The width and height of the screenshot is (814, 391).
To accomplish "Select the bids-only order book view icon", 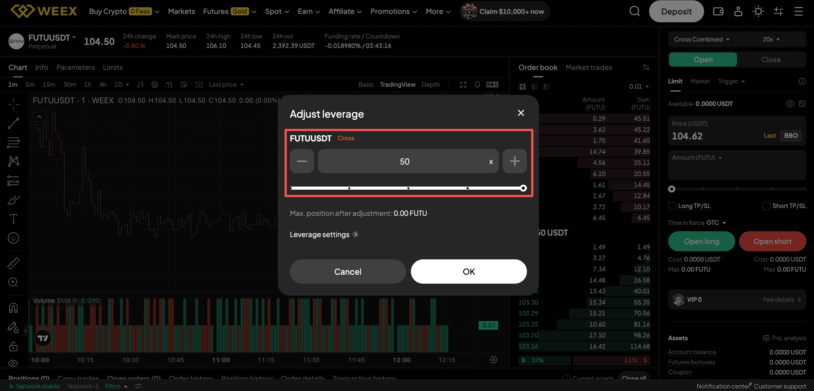I will click(x=547, y=86).
